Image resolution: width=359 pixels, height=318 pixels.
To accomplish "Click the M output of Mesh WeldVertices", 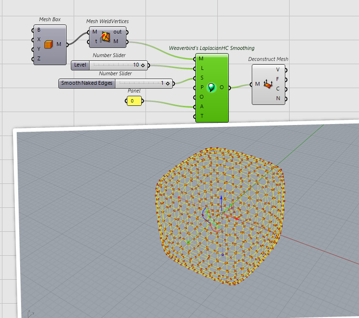I will (x=116, y=41).
